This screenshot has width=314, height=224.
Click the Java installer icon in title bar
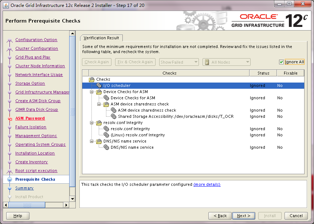(6, 5)
